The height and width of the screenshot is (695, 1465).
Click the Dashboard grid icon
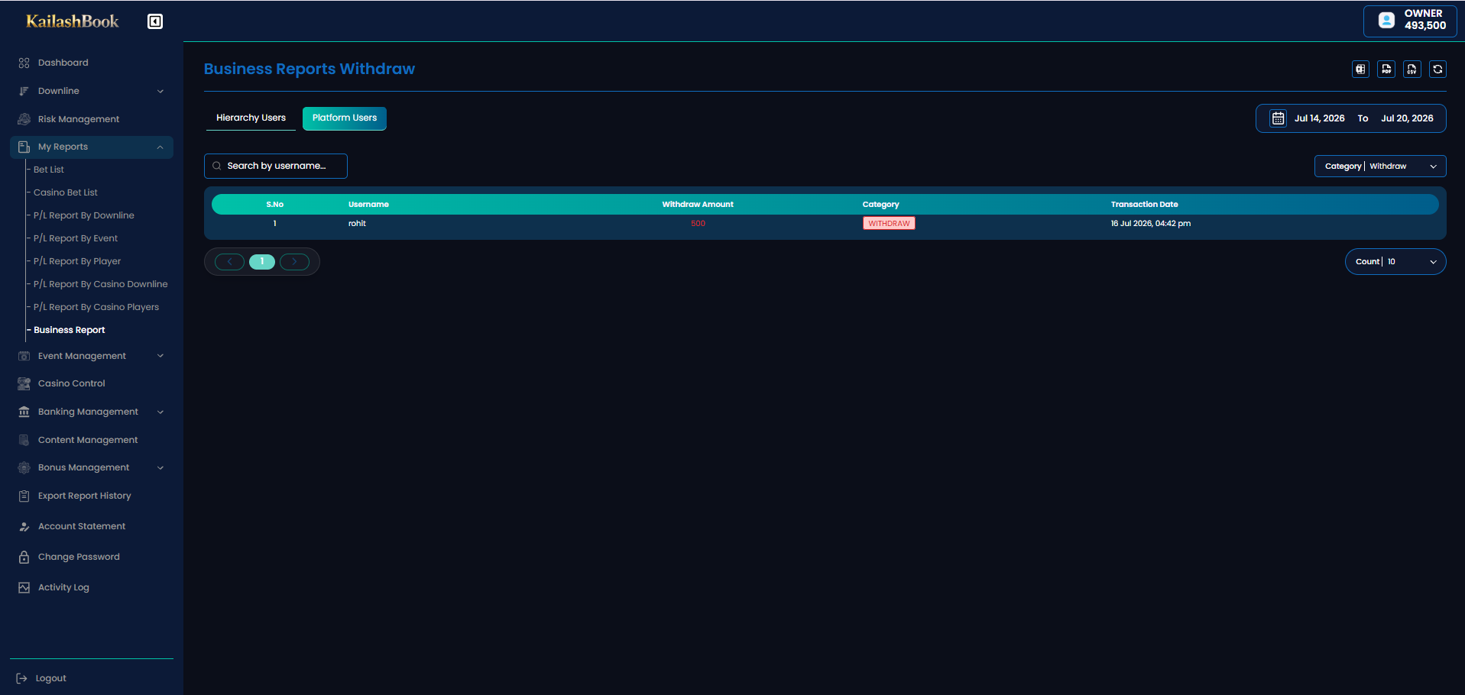point(24,63)
